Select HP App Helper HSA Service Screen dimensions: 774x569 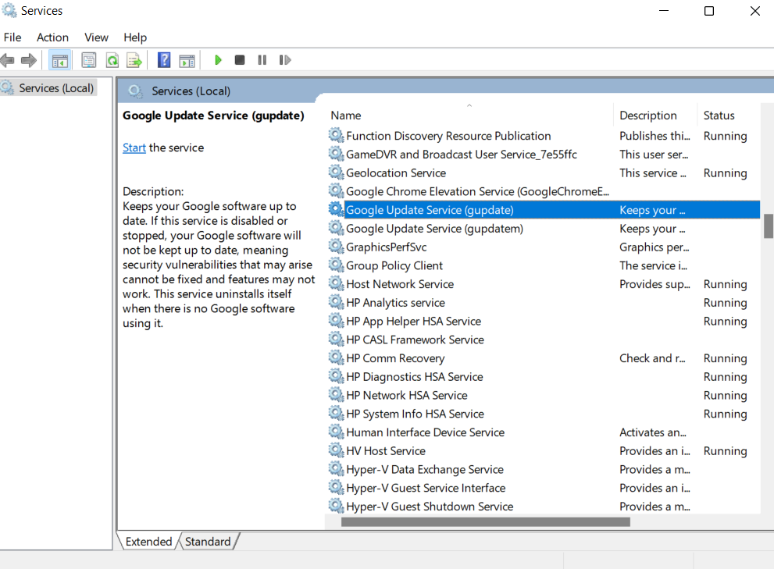(x=543, y=322)
